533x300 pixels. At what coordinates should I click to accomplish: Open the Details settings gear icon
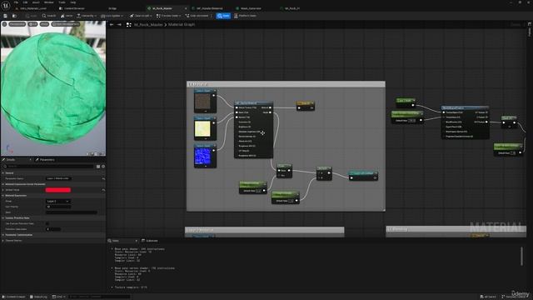pos(103,167)
